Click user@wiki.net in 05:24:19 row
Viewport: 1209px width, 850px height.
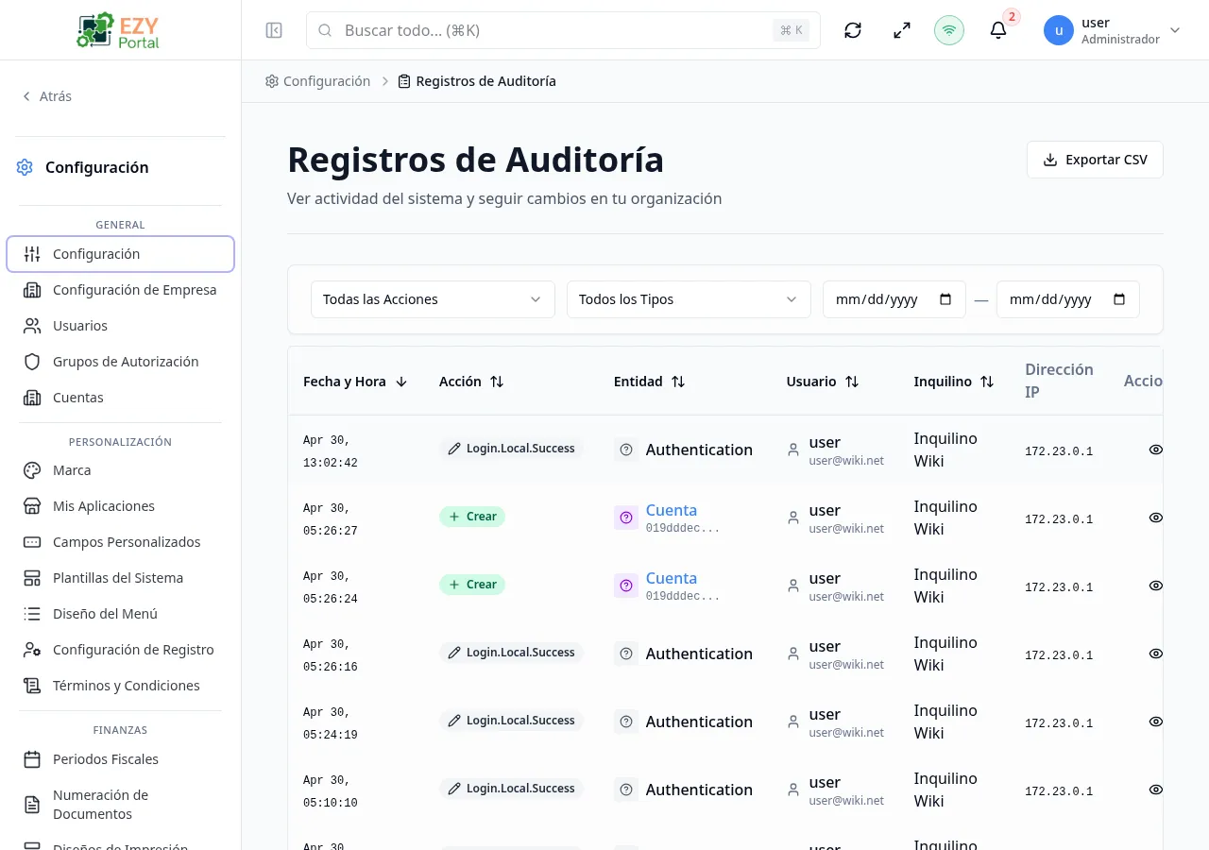click(846, 732)
